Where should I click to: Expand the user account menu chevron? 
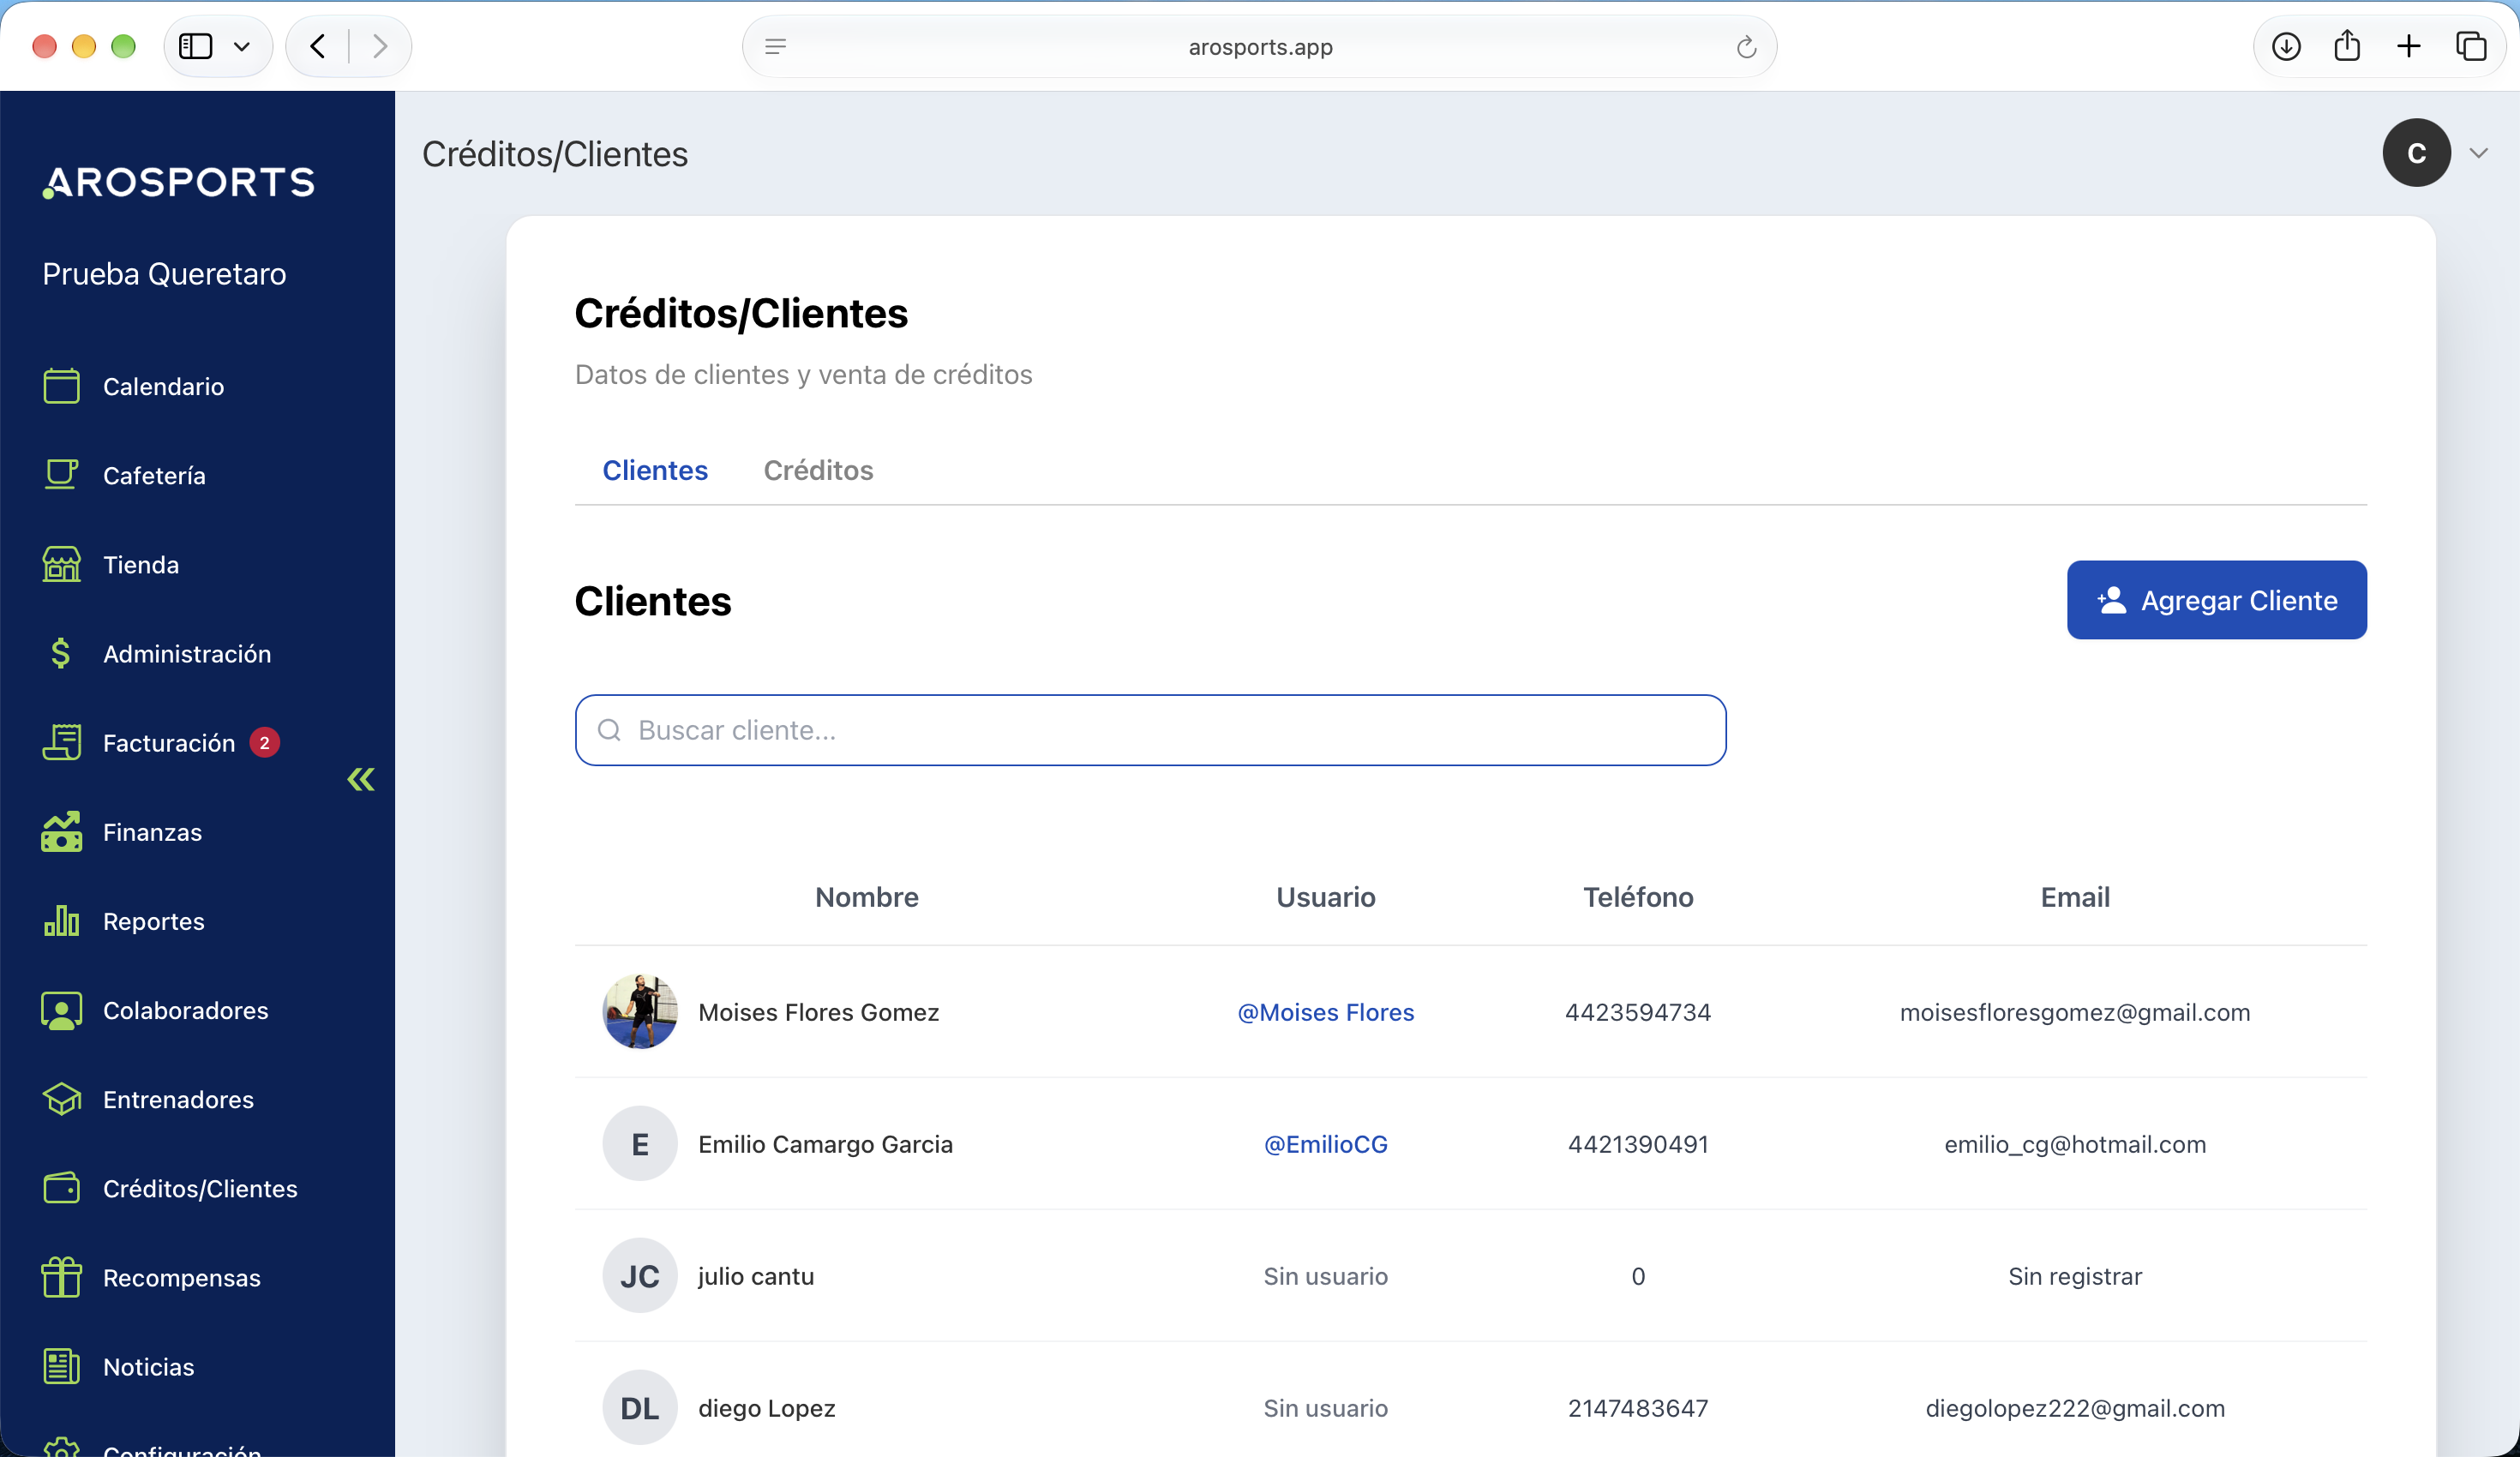click(2478, 153)
